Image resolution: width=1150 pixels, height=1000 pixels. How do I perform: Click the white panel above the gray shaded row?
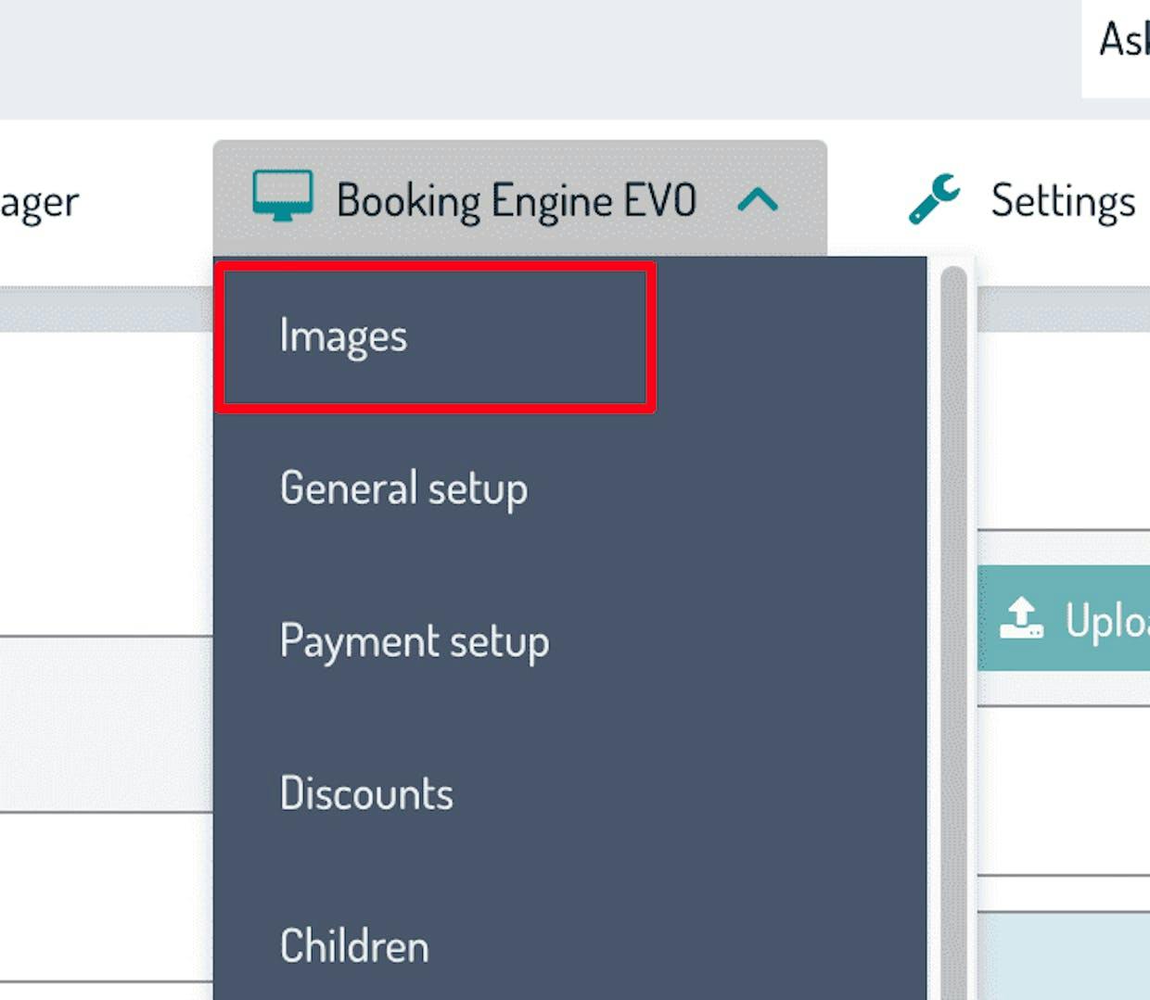click(106, 482)
